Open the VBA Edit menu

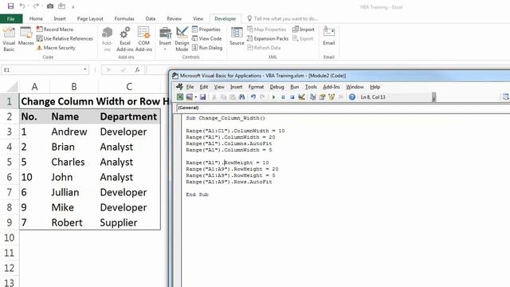click(204, 87)
